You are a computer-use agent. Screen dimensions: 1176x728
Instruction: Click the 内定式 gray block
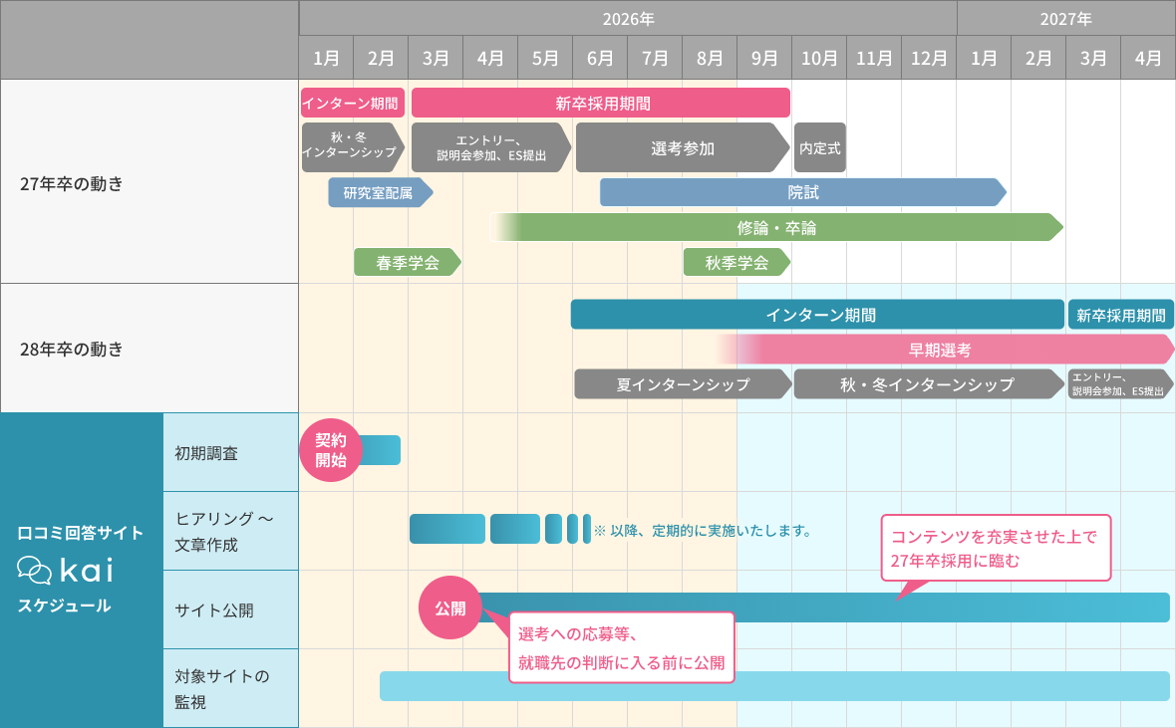(819, 148)
